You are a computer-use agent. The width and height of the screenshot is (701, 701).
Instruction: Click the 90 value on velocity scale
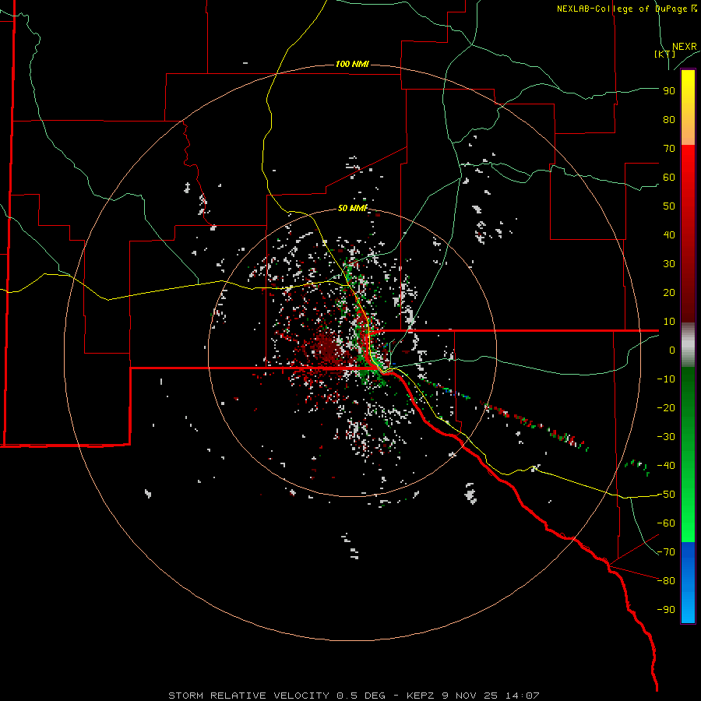pos(669,91)
